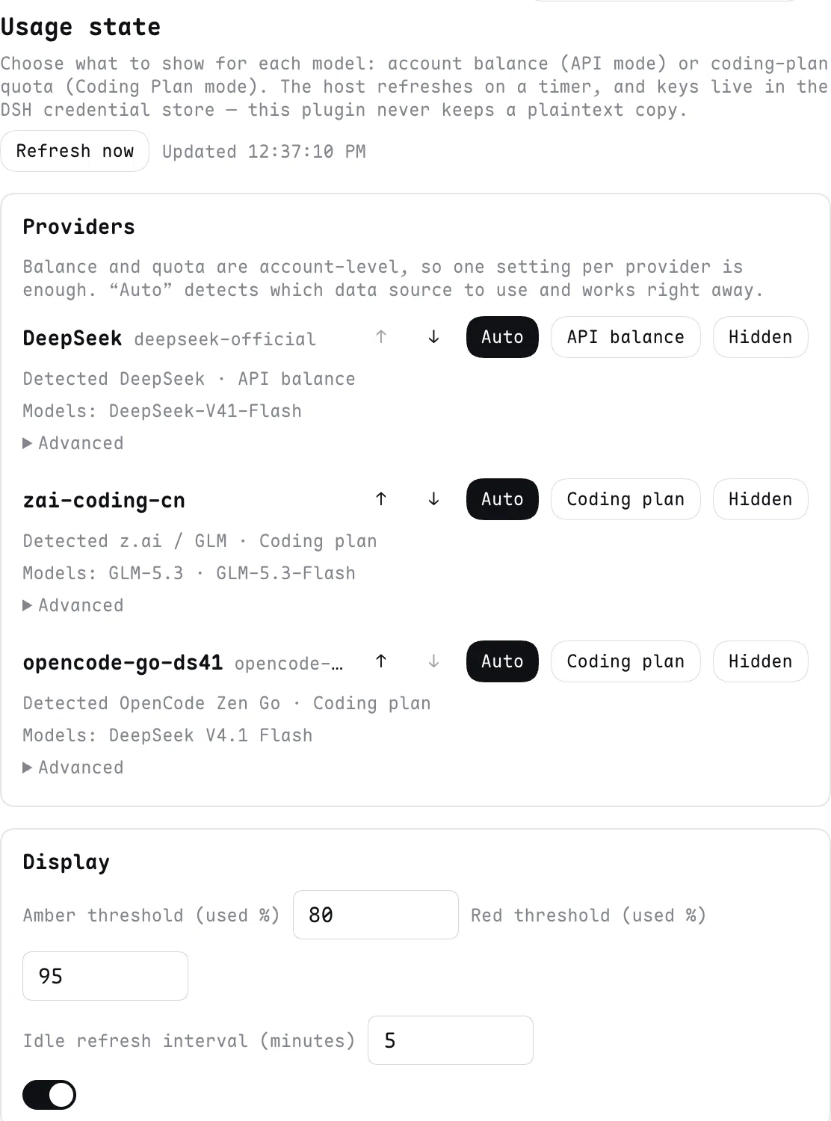Click the down arrow for opencode-go-ds41

[433, 661]
